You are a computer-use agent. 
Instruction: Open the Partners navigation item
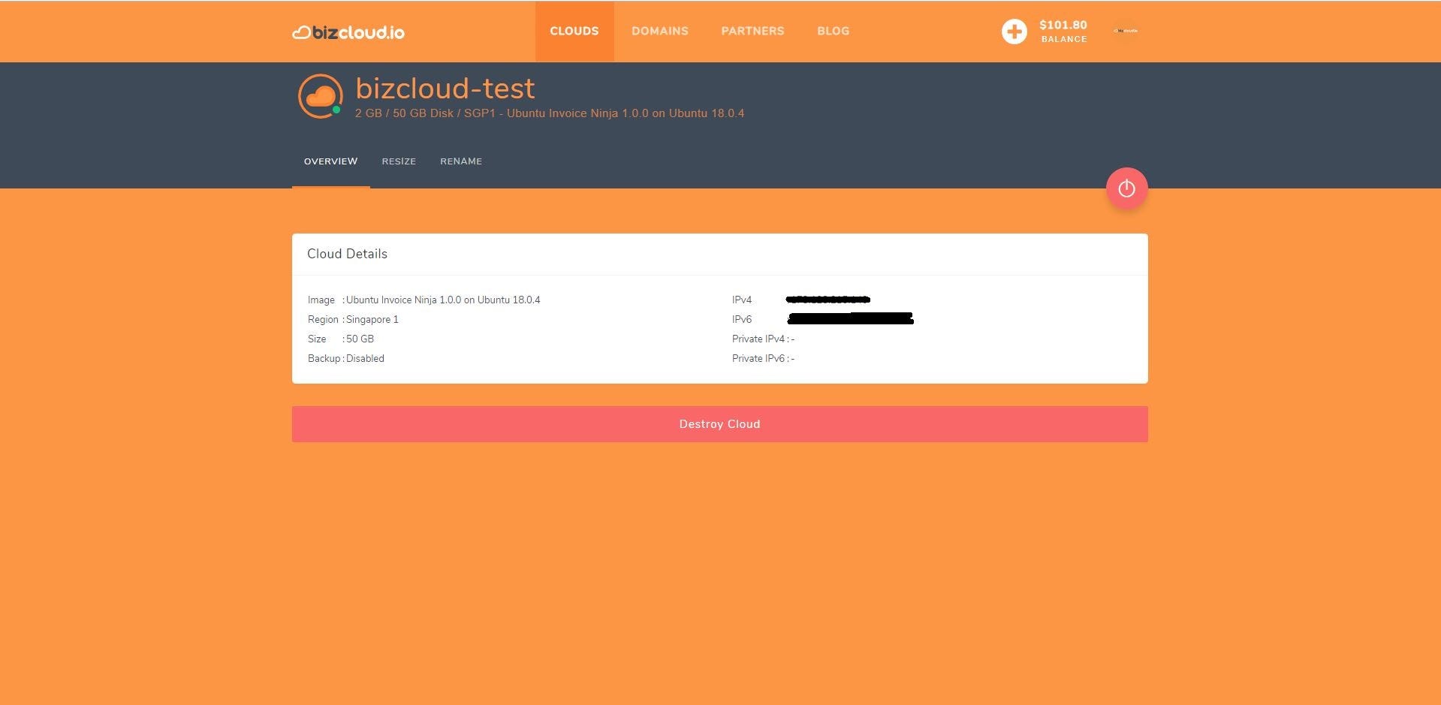pyautogui.click(x=752, y=31)
